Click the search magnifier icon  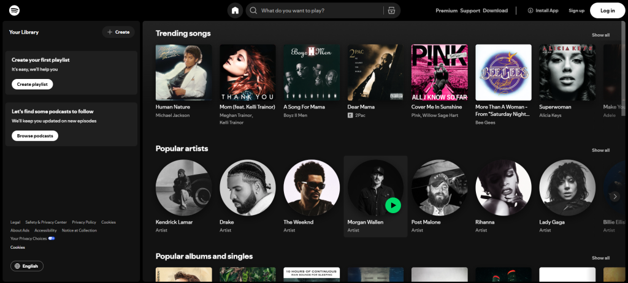click(253, 10)
